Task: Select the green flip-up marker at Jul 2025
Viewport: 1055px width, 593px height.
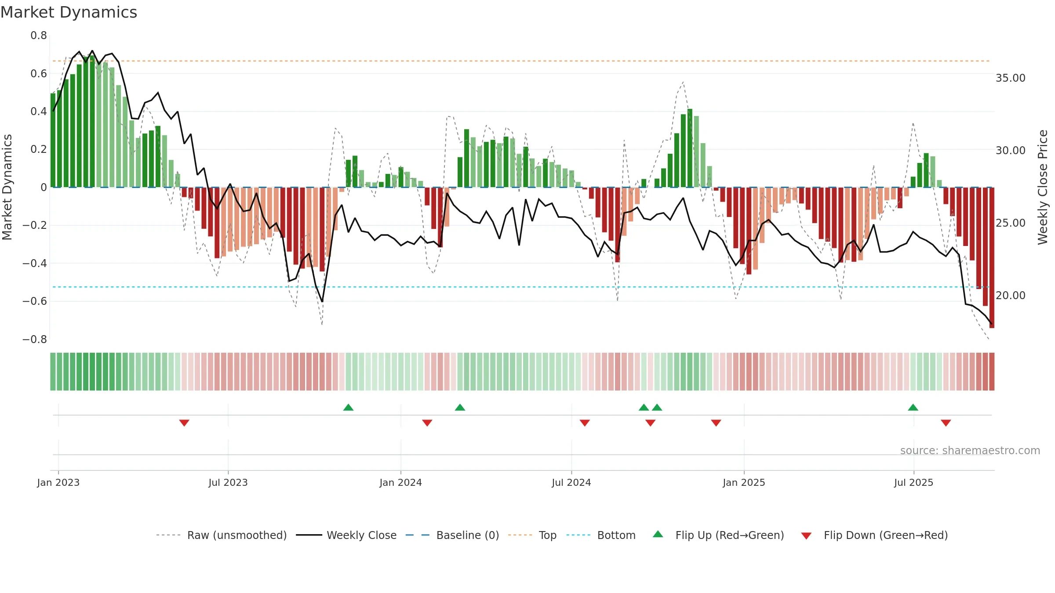Action: pos(913,407)
